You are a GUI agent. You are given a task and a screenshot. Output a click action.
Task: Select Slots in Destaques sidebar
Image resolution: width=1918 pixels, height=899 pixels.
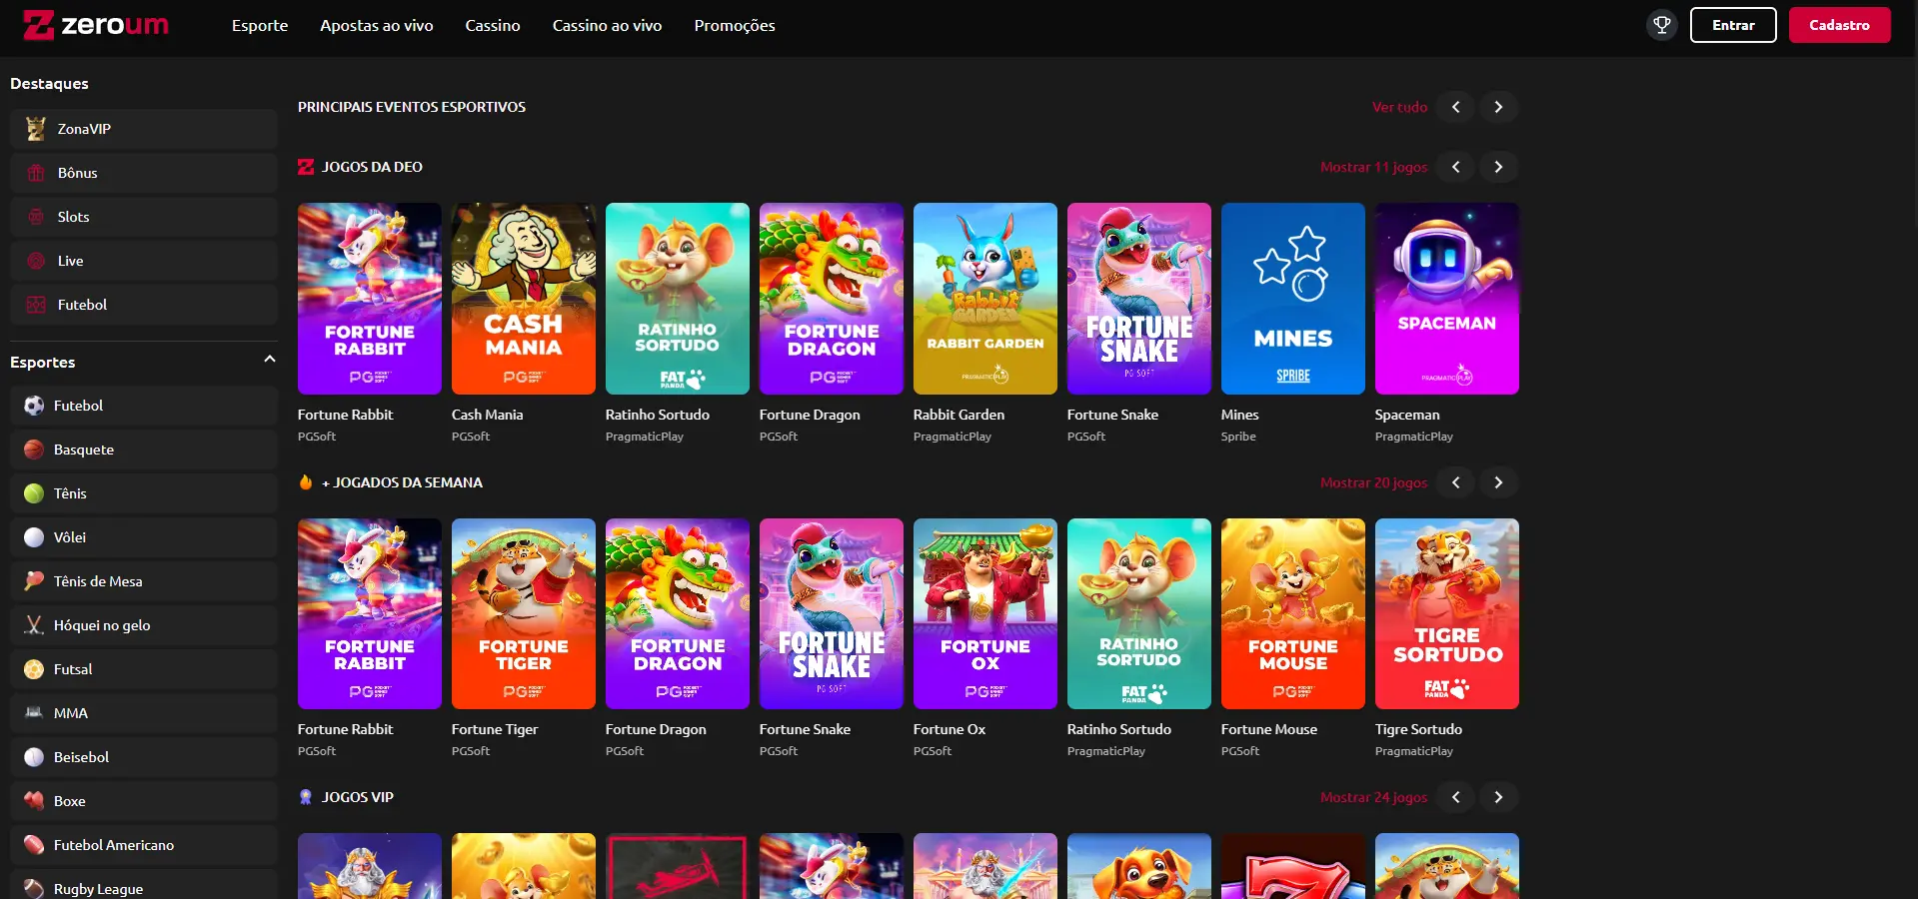coord(144,217)
